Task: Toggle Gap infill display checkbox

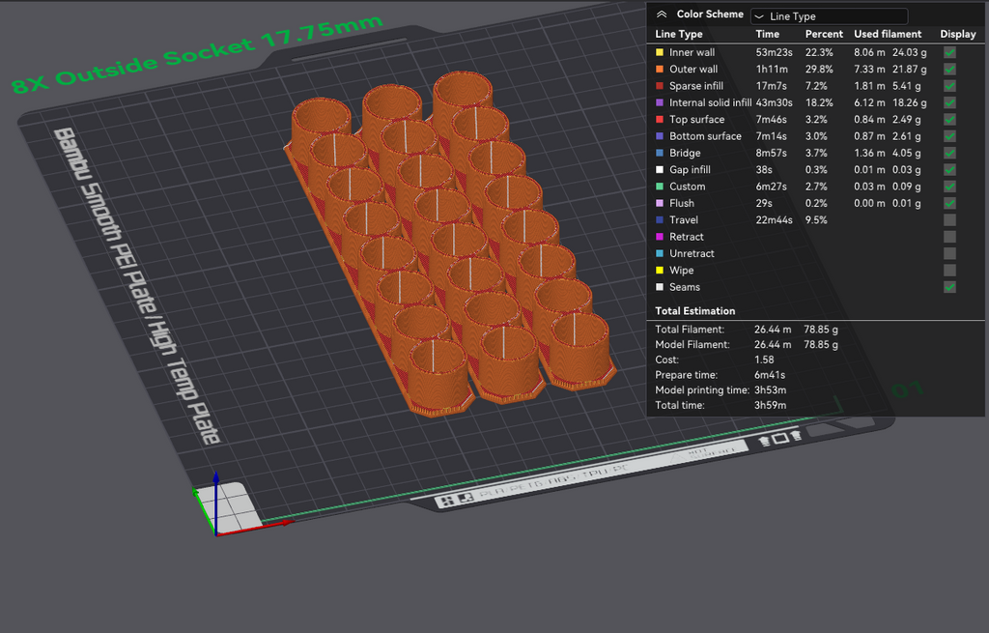Action: pyautogui.click(x=949, y=170)
